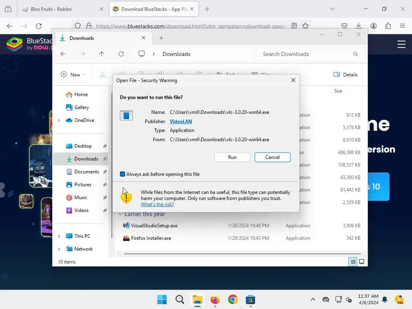This screenshot has width=412, height=309.
Task: Go back in File Explorer
Action: point(63,54)
